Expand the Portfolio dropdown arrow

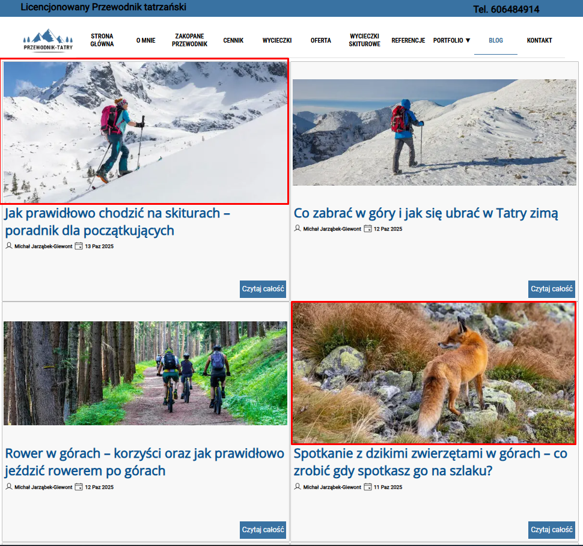tap(468, 41)
